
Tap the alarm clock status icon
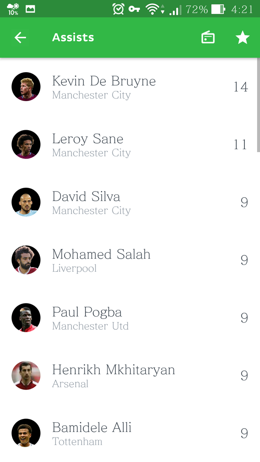(x=118, y=9)
